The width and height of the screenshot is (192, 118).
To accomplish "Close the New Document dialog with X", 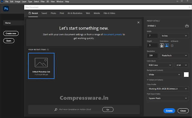I will (x=189, y=7).
